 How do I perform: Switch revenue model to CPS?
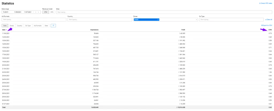pos(52,12)
